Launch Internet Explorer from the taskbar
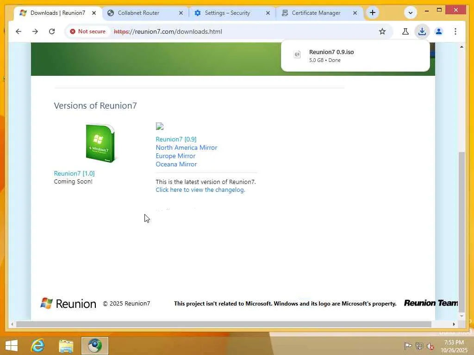The height and width of the screenshot is (355, 474). click(x=38, y=346)
